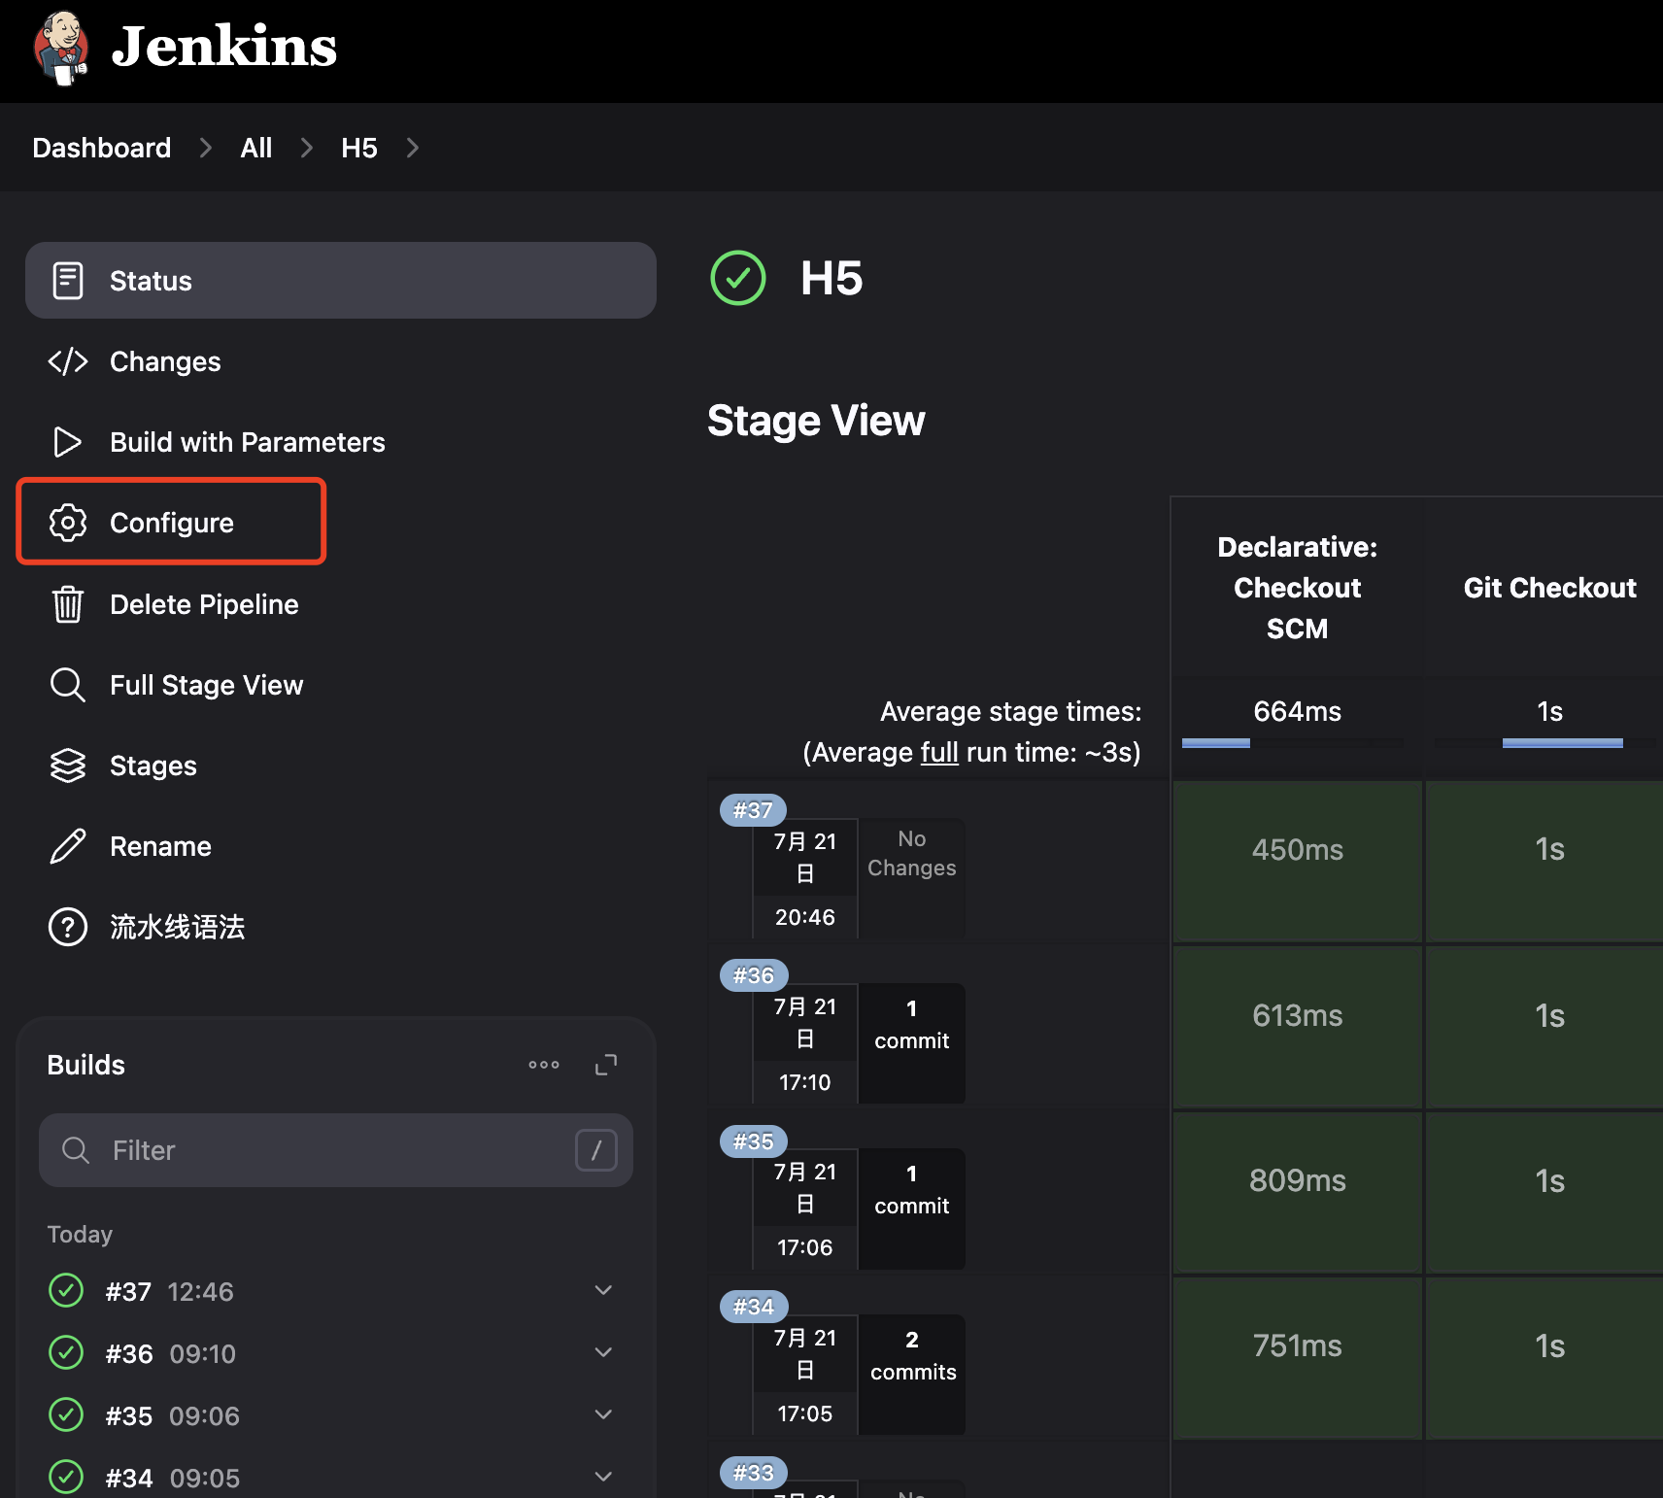Image resolution: width=1663 pixels, height=1498 pixels.
Task: Click build #35 link in Builds list
Action: click(129, 1415)
